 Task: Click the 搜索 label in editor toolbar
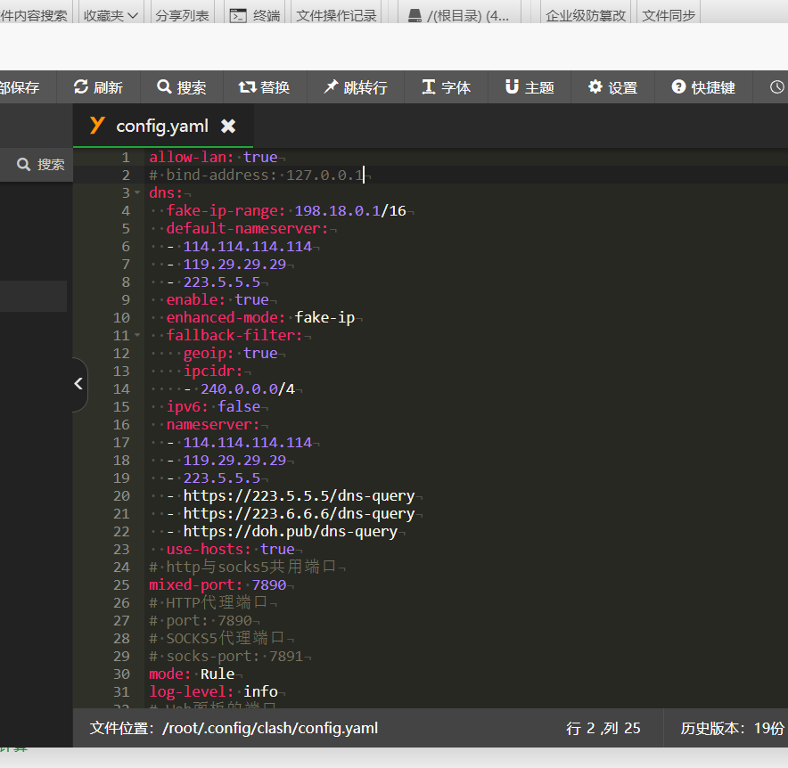[x=192, y=87]
